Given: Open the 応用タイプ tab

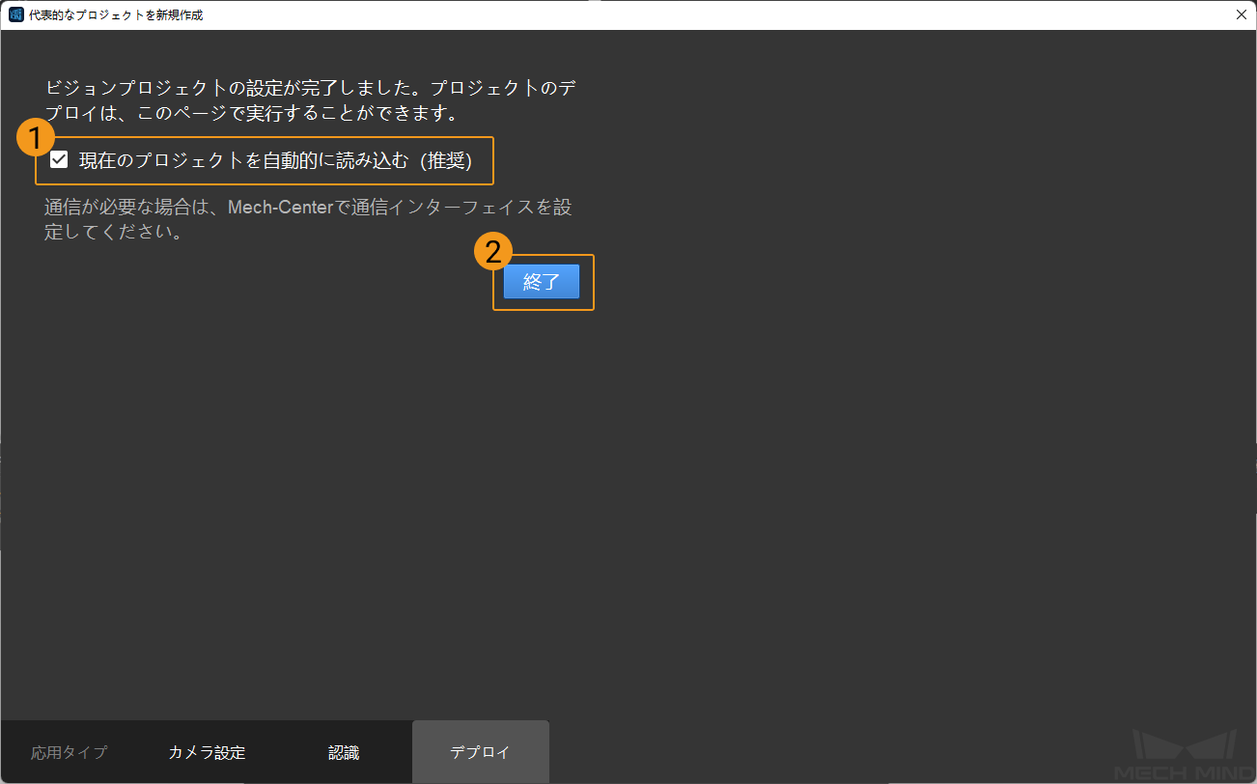Looking at the screenshot, I should coord(70,752).
